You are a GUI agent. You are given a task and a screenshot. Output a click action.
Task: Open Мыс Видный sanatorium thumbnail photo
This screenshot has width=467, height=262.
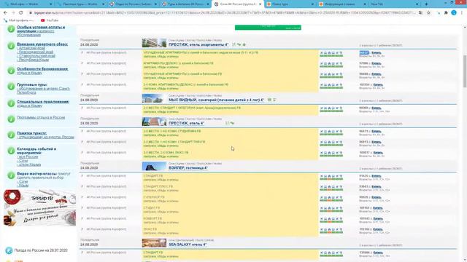point(154,98)
